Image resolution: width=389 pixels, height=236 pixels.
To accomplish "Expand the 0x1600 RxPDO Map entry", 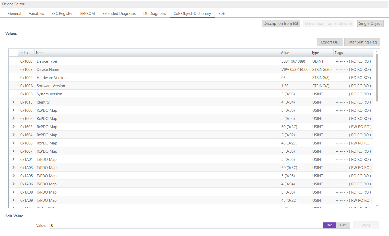I will 14,110.
